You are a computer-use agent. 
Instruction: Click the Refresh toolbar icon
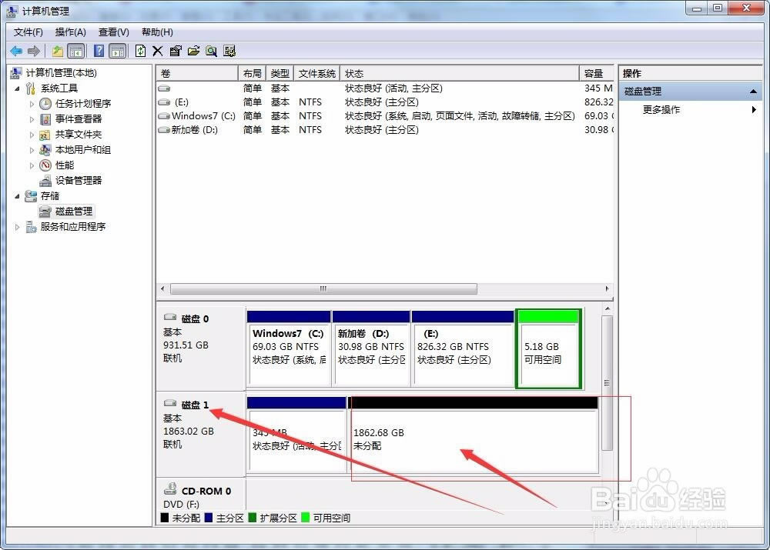tap(140, 51)
